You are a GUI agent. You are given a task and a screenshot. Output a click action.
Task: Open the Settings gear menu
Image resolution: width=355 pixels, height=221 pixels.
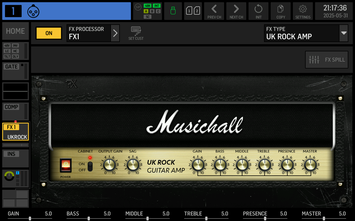tap(303, 11)
